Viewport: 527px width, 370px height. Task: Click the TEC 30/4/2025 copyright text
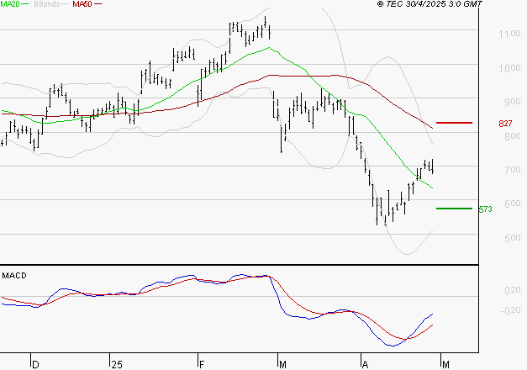[430, 4]
